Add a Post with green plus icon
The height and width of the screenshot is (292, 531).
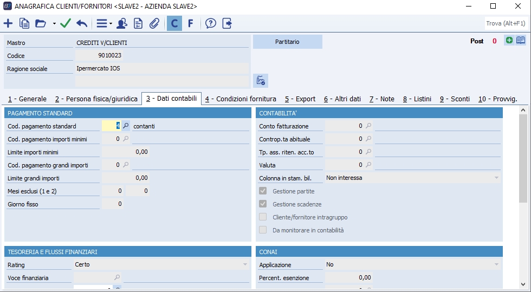(x=509, y=41)
